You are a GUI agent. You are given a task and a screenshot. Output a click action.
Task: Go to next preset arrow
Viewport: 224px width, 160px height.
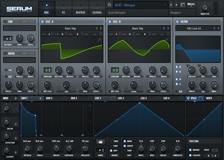[177, 5]
